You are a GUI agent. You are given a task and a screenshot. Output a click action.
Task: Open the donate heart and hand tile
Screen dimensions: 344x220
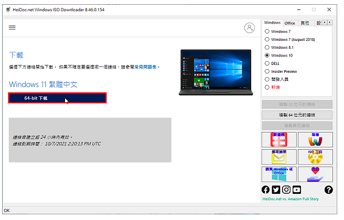[315, 174]
